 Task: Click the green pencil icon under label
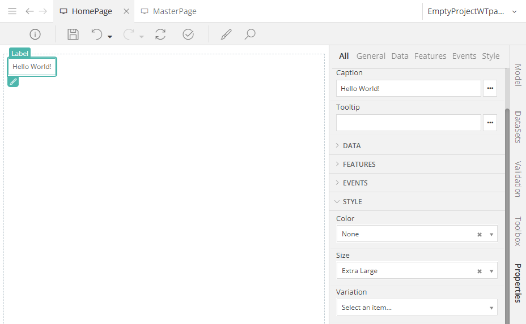[x=13, y=82]
